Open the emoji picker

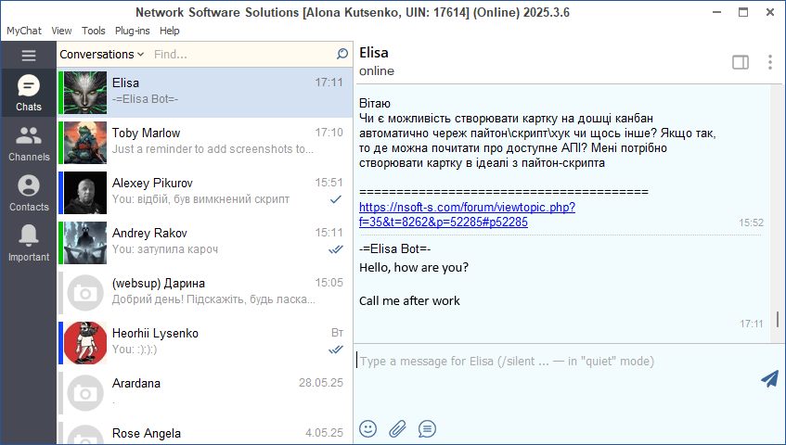tap(368, 428)
